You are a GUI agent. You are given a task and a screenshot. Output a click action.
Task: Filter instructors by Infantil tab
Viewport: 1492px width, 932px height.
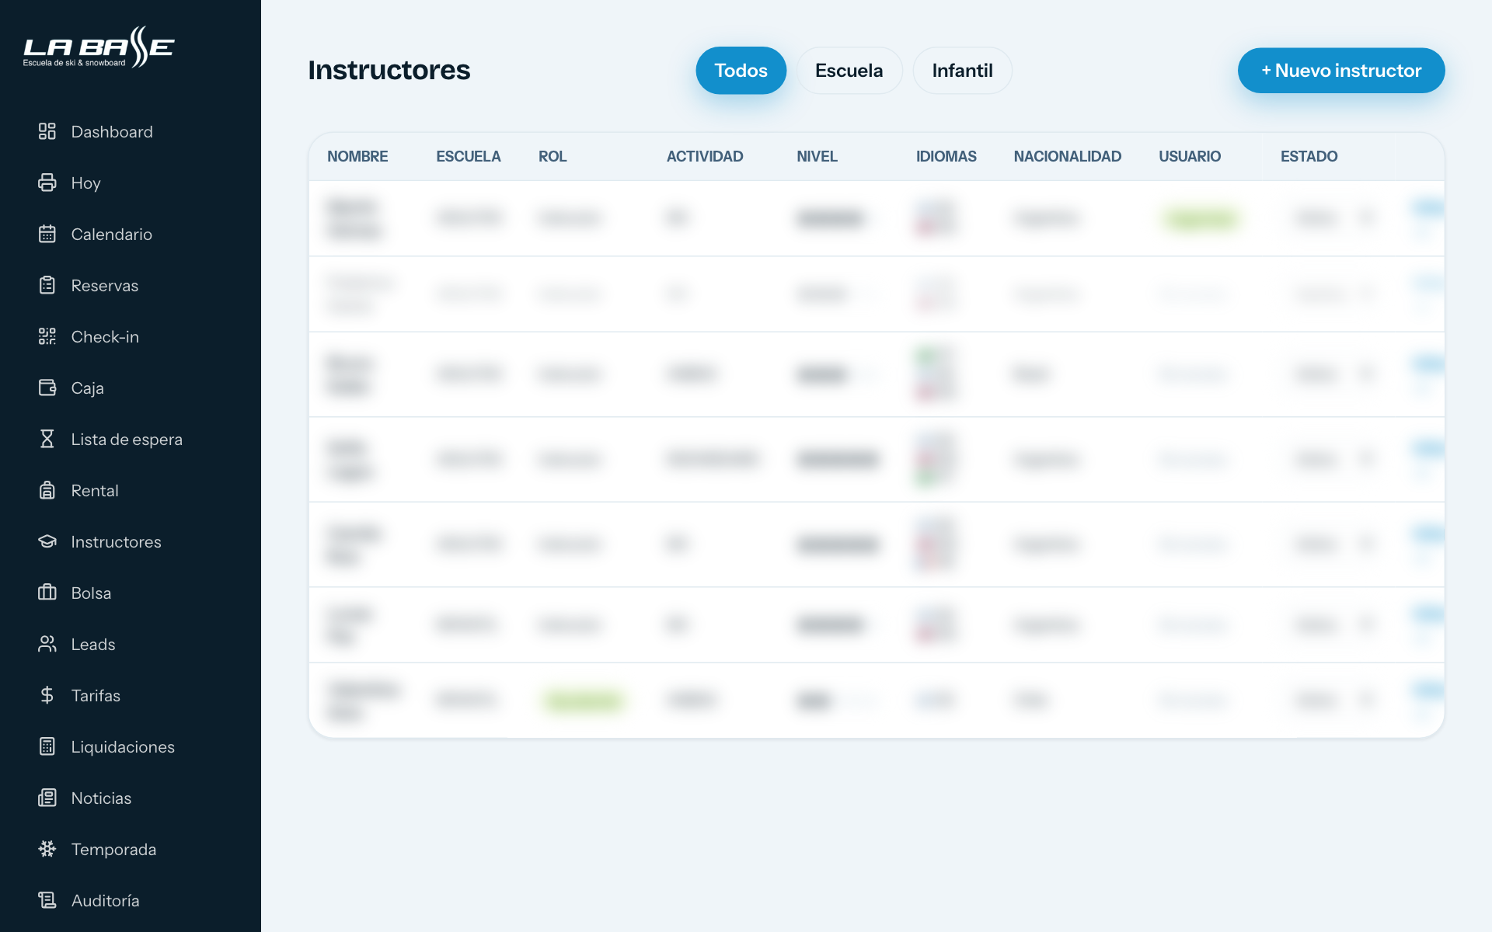tap(962, 71)
